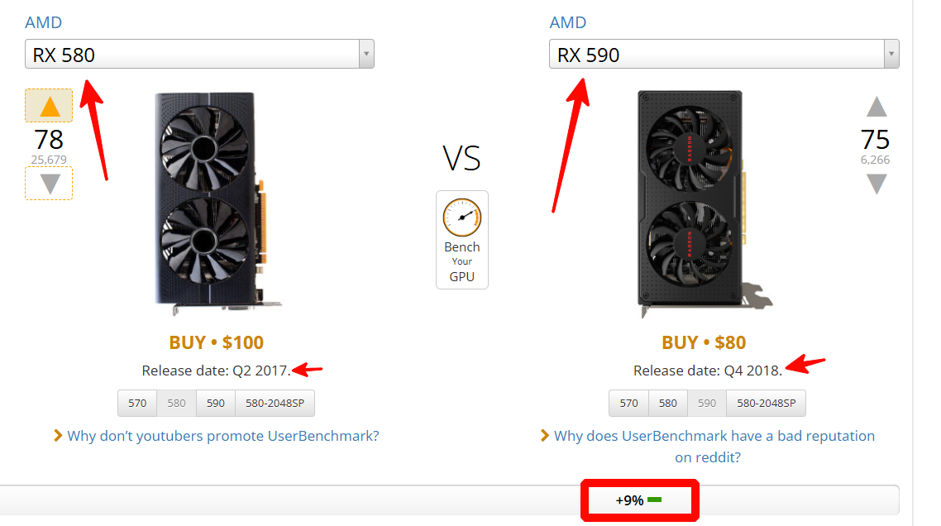Open 'Why don't youtubers promote UserBenchmark?' link

pyautogui.click(x=223, y=435)
